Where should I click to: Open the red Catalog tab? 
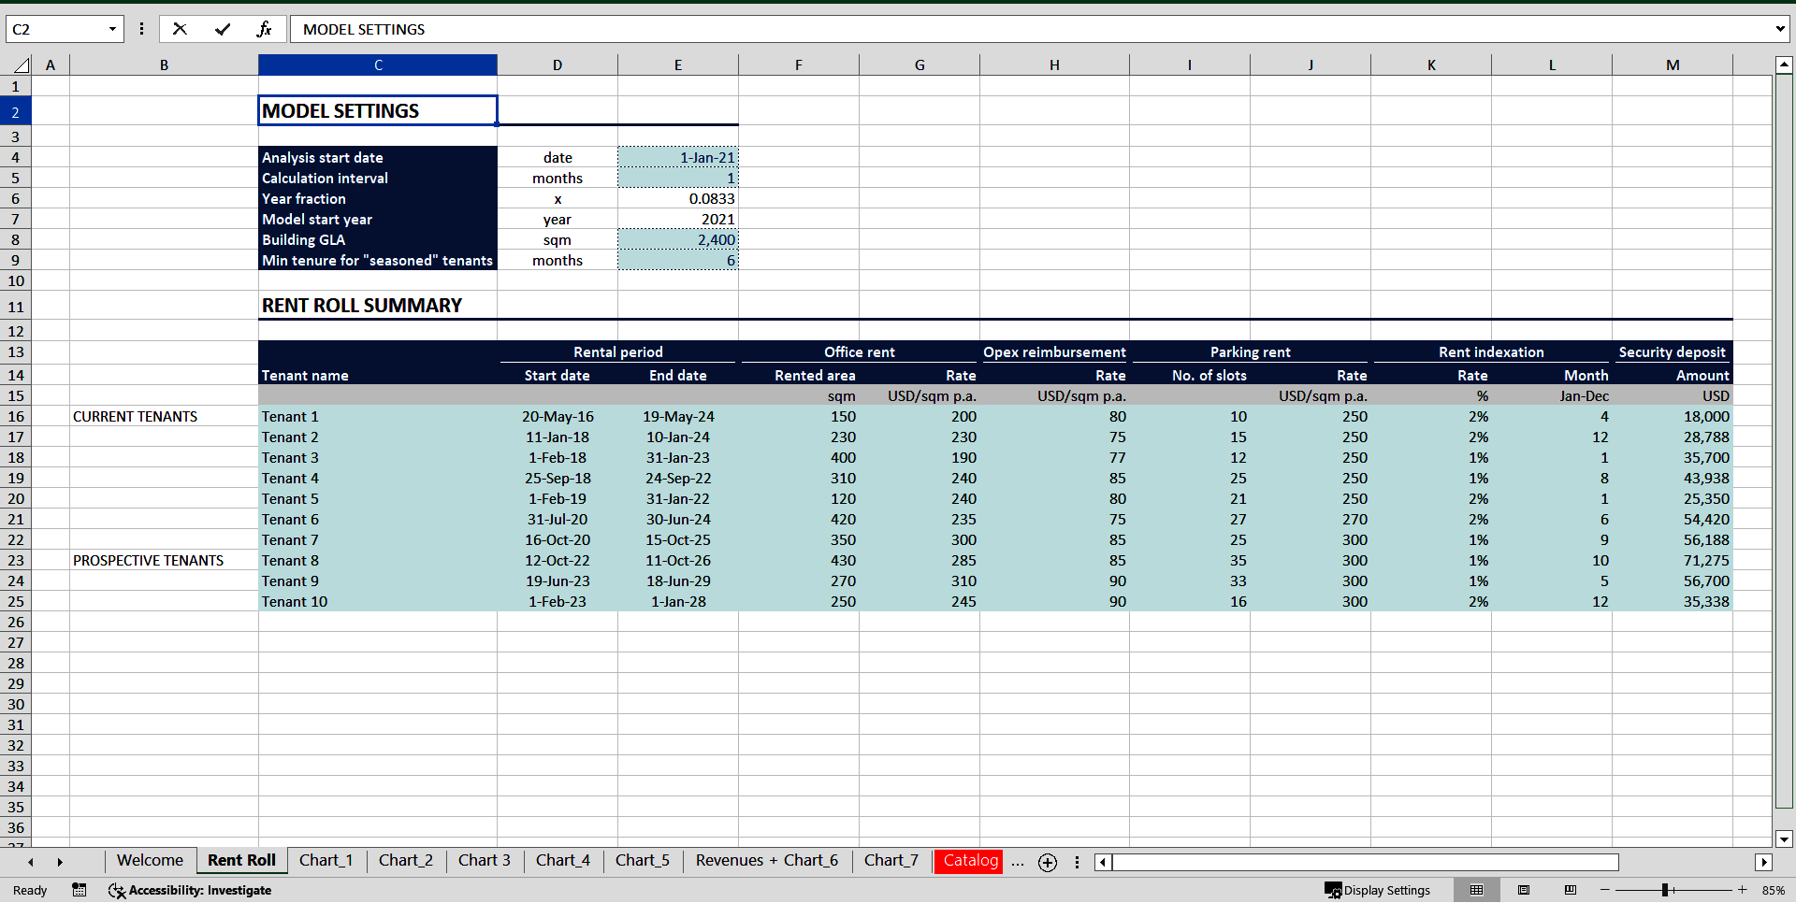pyautogui.click(x=970, y=860)
